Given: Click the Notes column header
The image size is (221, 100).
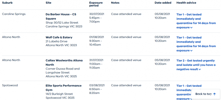Looking at the screenshot, I should (x=115, y=3).
